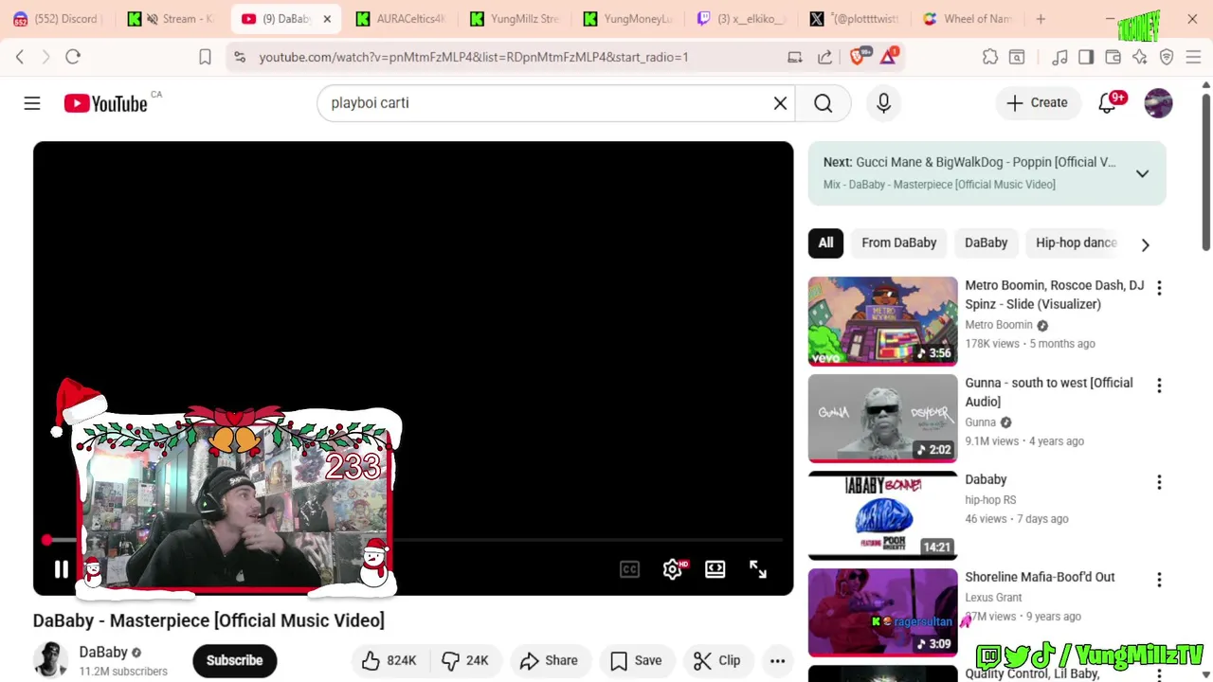Show more filter chips arrow
The width and height of the screenshot is (1213, 682).
1145,245
